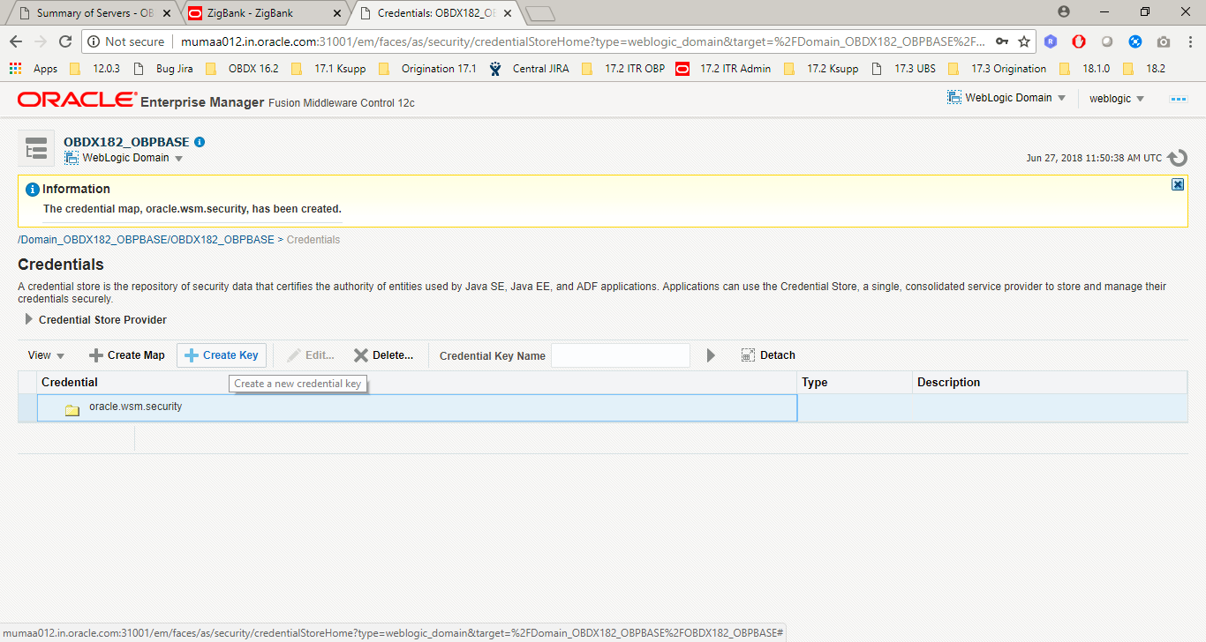Refresh the page with the circular arrow
Viewport: 1206px width, 642px height.
[x=1177, y=159]
